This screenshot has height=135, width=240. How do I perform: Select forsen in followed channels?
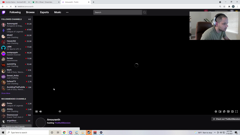[x=16, y=59]
